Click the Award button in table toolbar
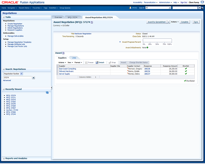 (123, 62)
